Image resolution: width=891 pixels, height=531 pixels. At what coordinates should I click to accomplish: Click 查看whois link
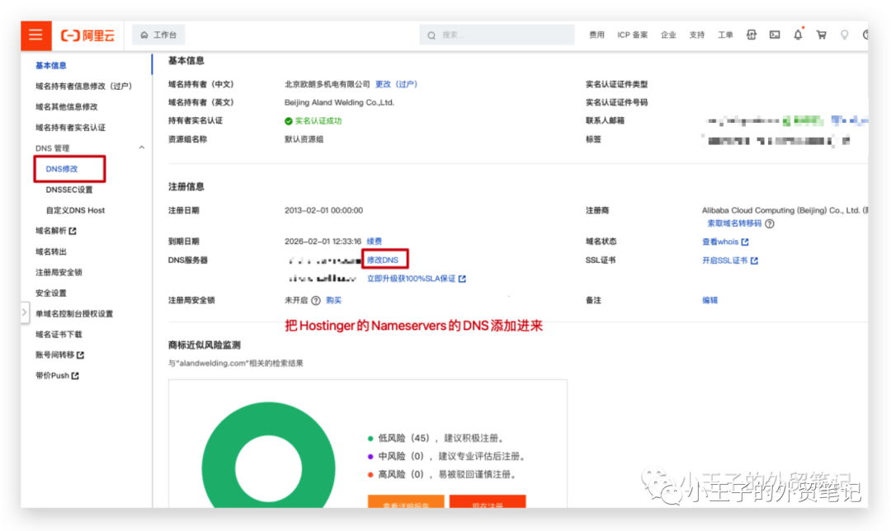[x=720, y=242]
